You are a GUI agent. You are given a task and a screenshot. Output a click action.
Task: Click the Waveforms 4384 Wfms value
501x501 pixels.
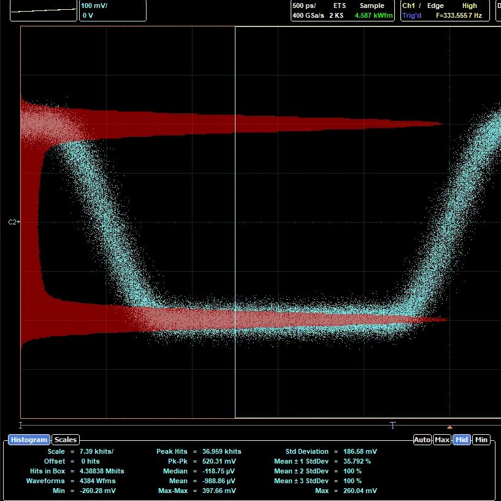[x=98, y=481]
